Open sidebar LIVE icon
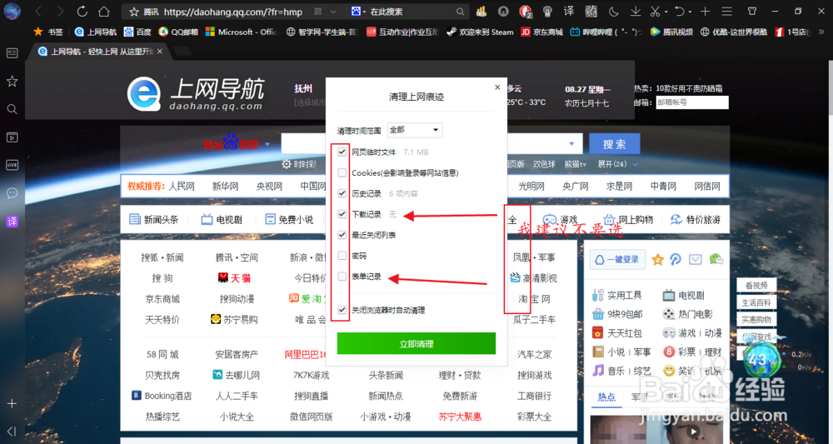The width and height of the screenshot is (833, 444). tap(12, 165)
